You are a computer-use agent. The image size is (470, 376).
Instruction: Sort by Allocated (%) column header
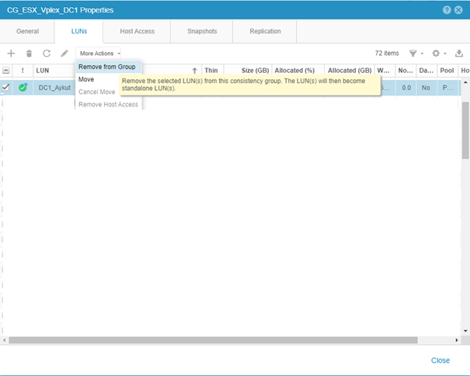[x=298, y=71]
